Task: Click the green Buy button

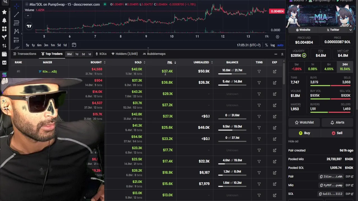Action: coord(304,133)
